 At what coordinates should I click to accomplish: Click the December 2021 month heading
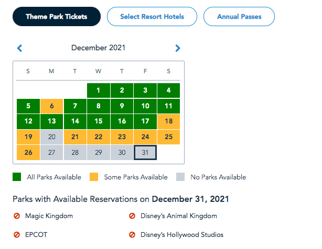tap(99, 48)
